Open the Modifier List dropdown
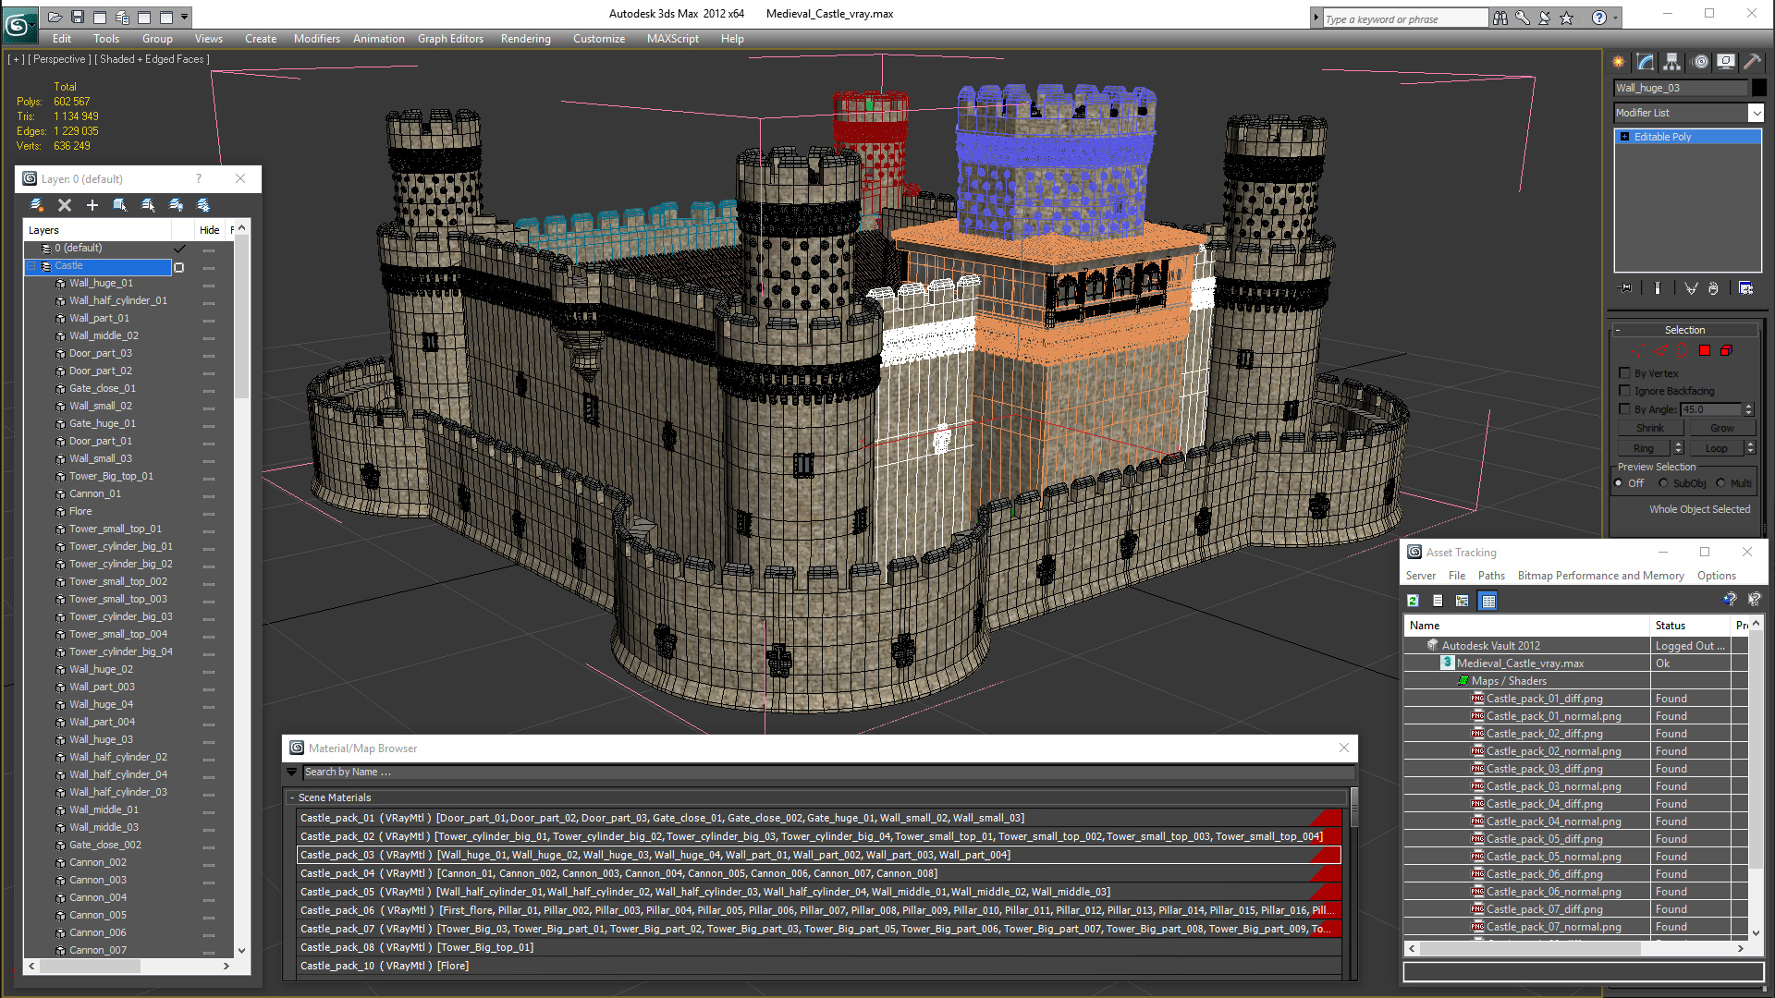1775x998 pixels. 1756,113
